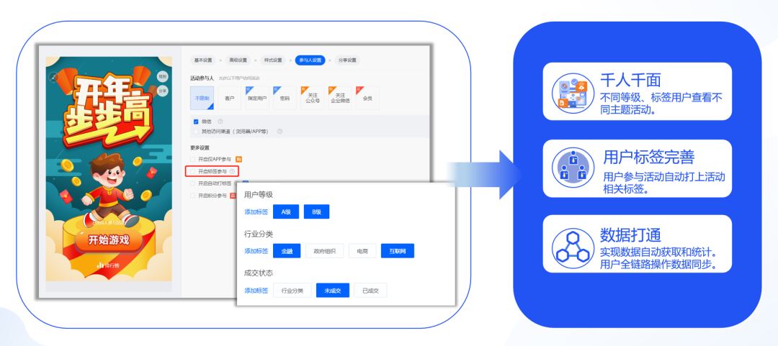Click 开始游戏 button in preview
Image resolution: width=778 pixels, height=346 pixels.
tap(109, 240)
